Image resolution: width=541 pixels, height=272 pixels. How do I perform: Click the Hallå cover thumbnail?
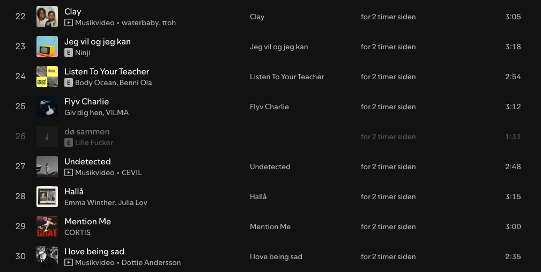coord(47,197)
